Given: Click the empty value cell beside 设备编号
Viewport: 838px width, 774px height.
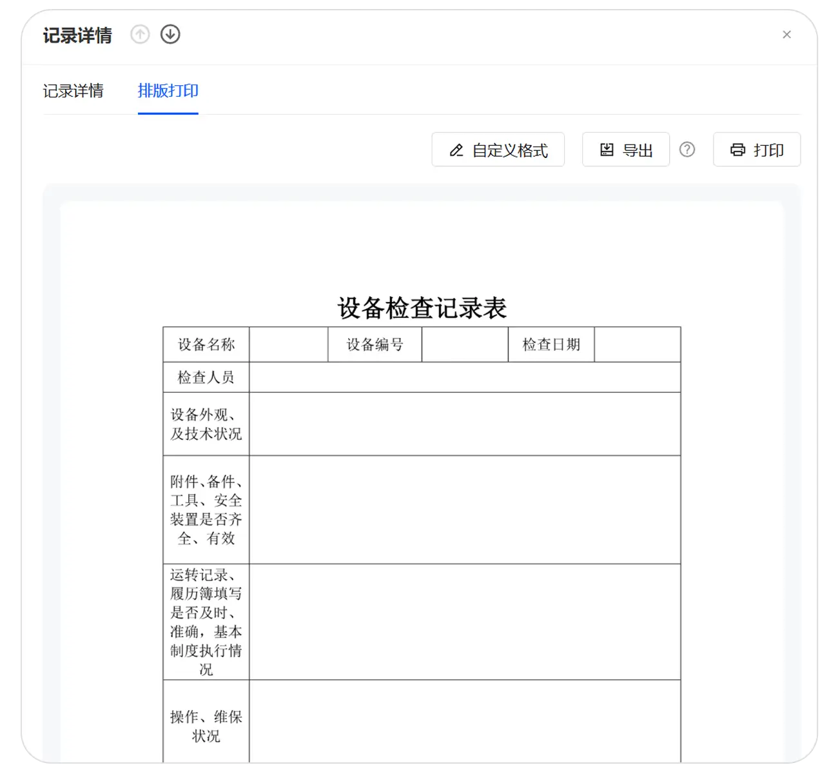Looking at the screenshot, I should coord(465,344).
